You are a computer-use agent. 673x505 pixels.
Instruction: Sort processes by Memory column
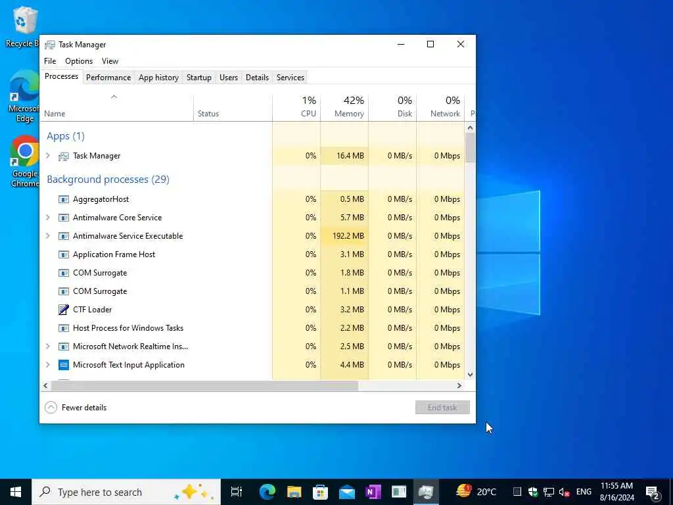coord(344,107)
